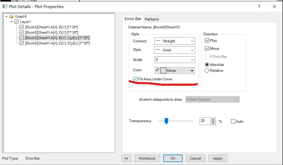Click the double-arrow expand panel button
This screenshot has height=165, width=283.
click(126, 158)
